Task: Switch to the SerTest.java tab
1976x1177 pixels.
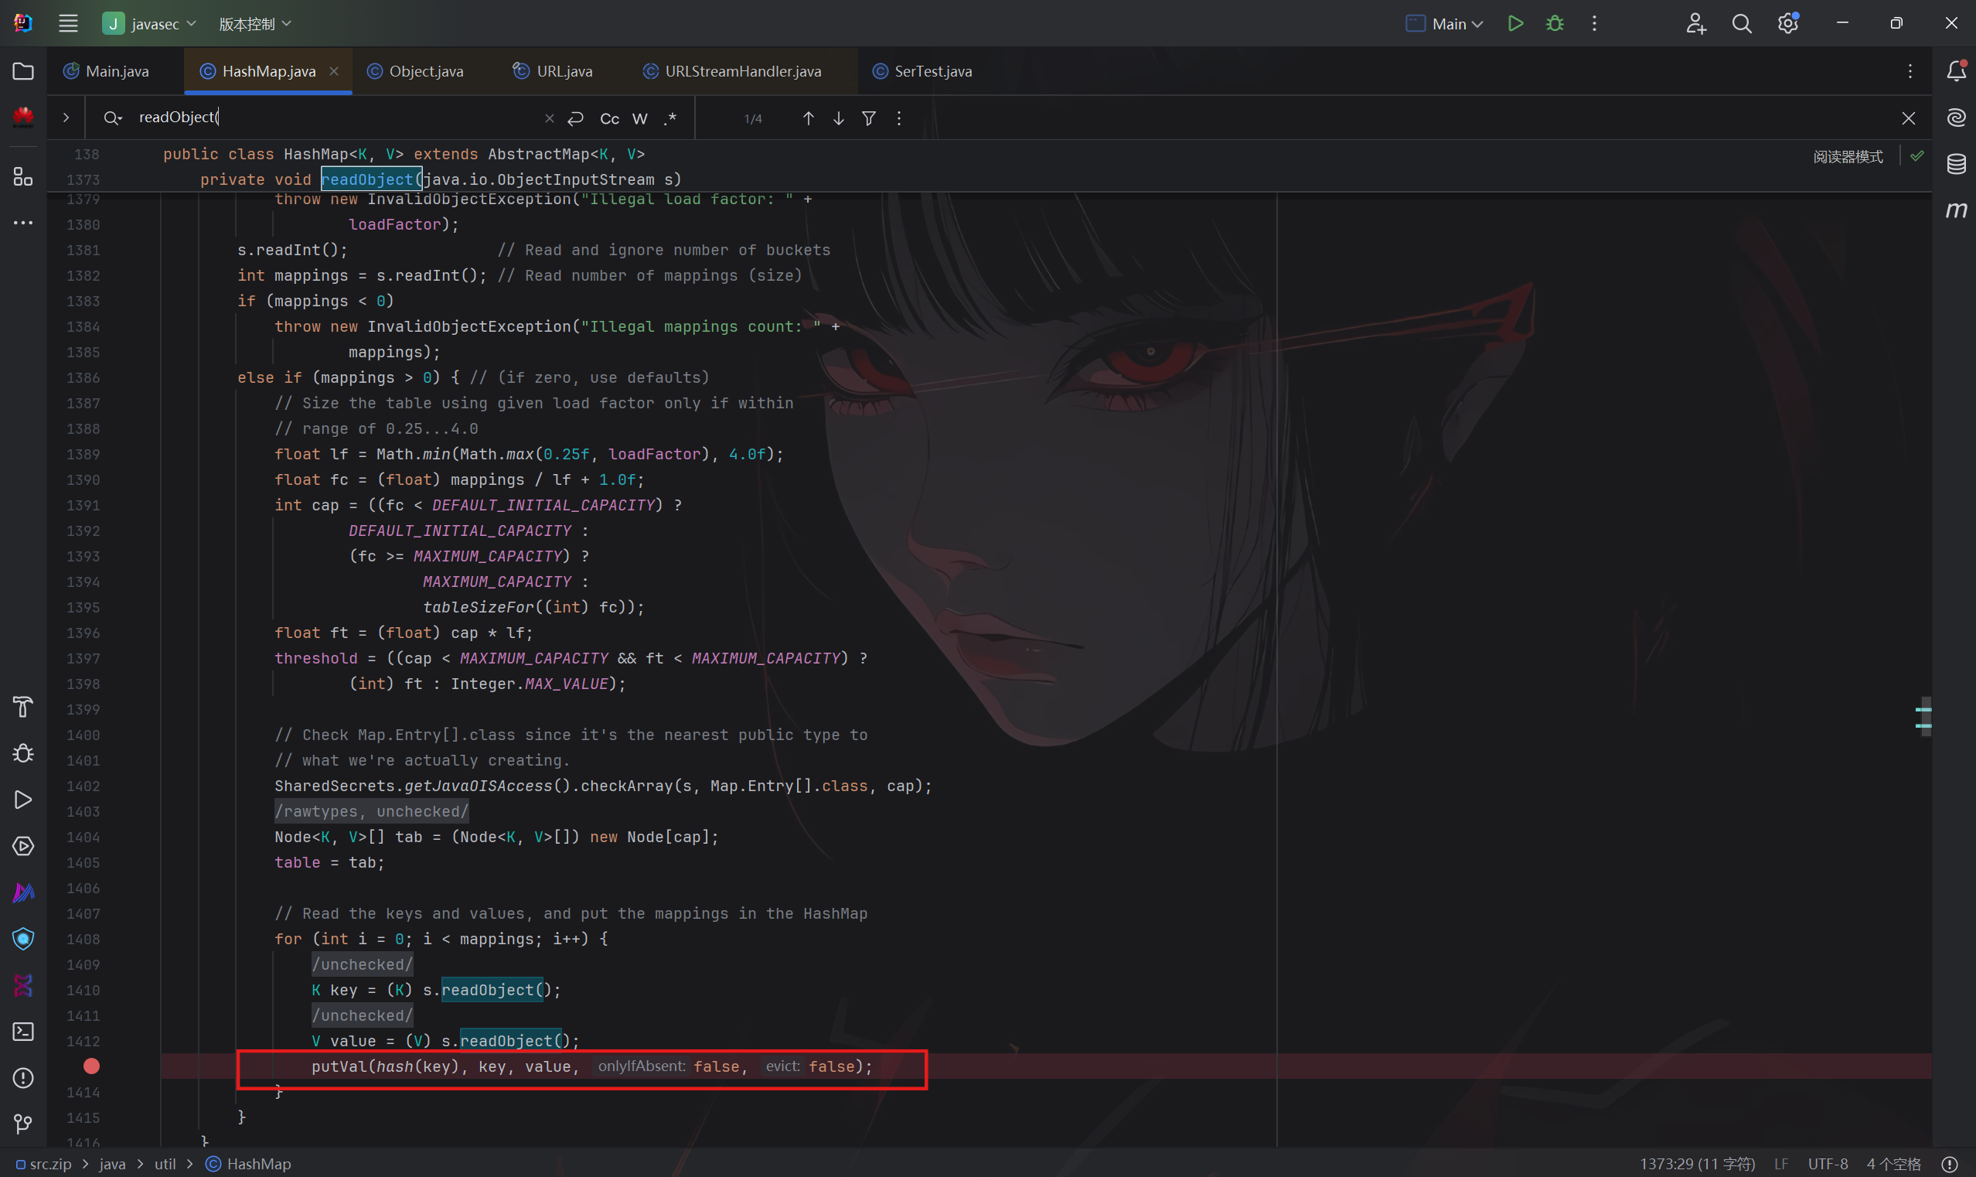Action: tap(932, 71)
